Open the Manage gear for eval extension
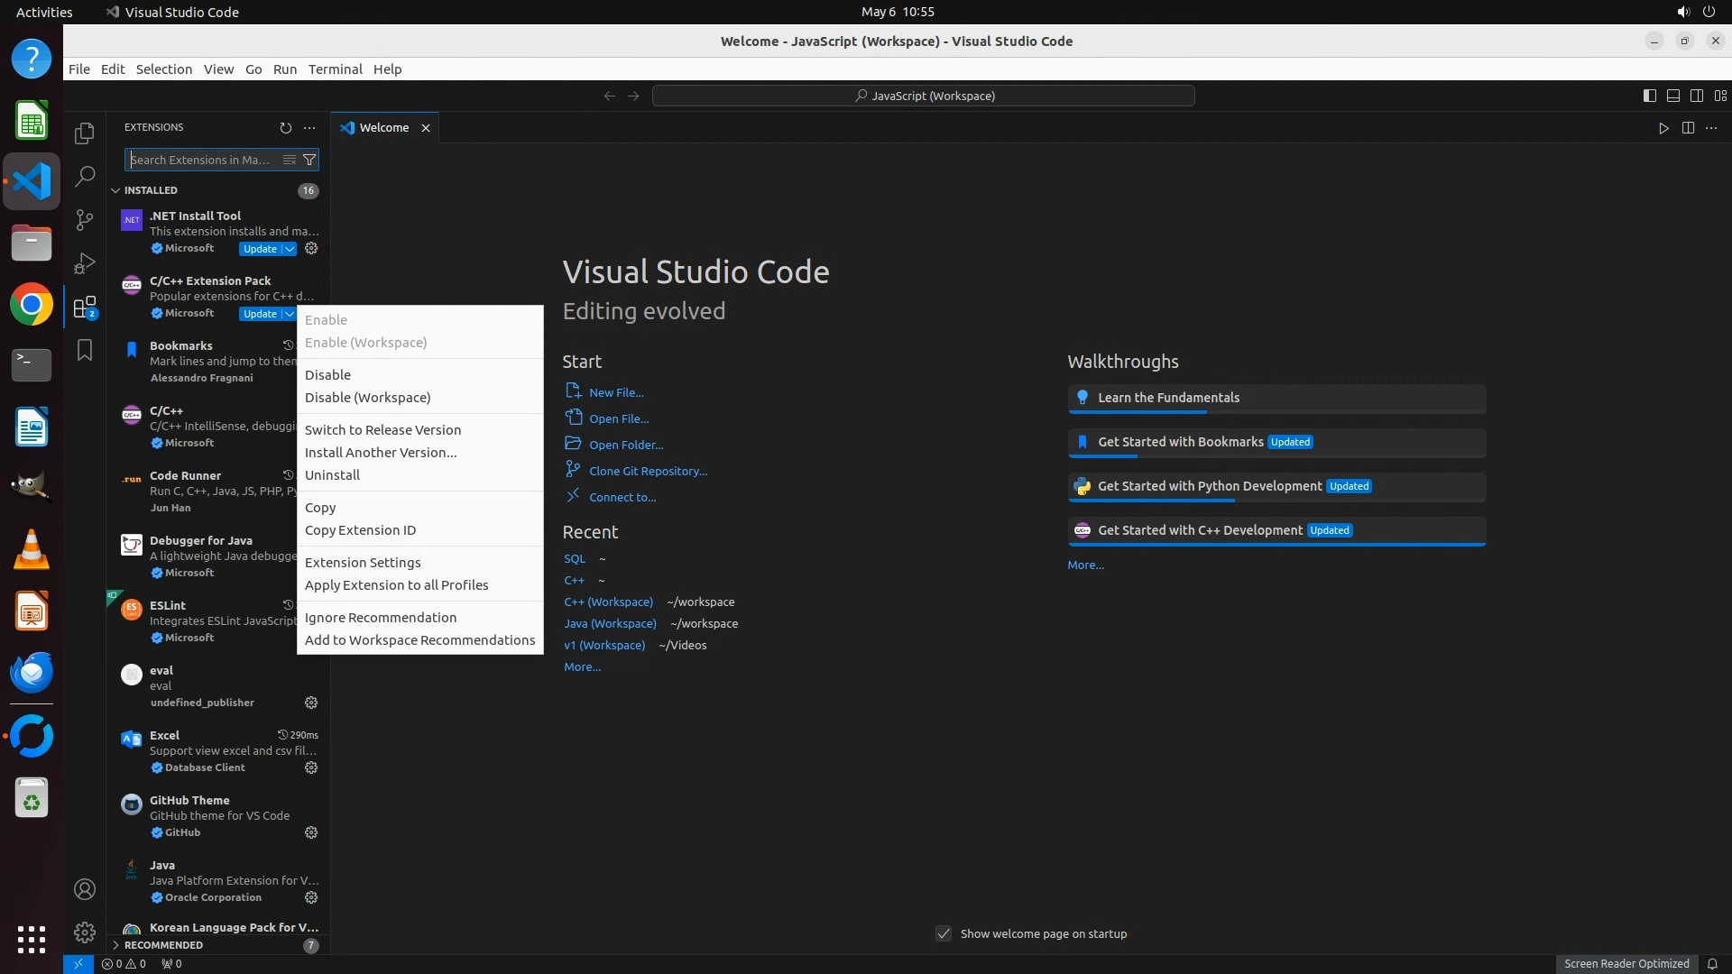 coord(311,703)
